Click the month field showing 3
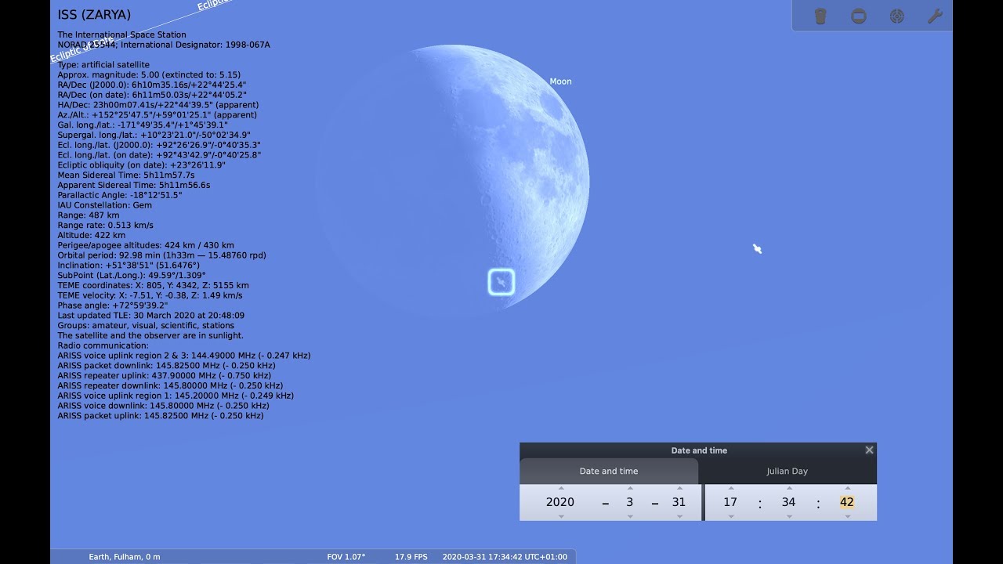 [x=629, y=502]
